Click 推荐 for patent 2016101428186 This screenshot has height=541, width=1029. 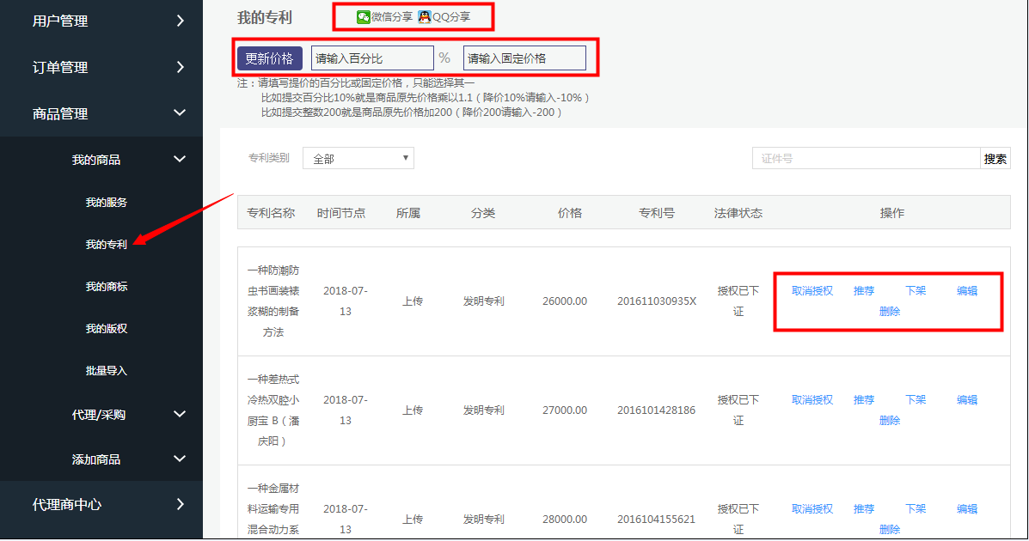pyautogui.click(x=863, y=399)
